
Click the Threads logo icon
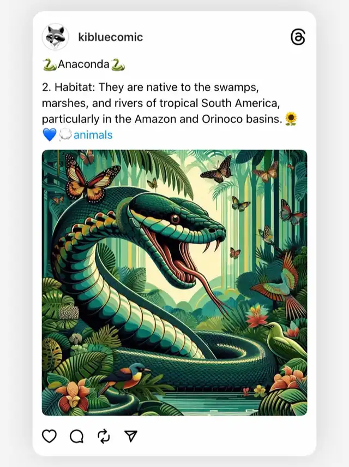(298, 37)
